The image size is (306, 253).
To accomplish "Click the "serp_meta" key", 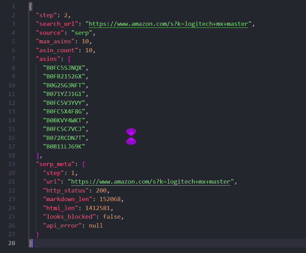I will click(55, 164).
